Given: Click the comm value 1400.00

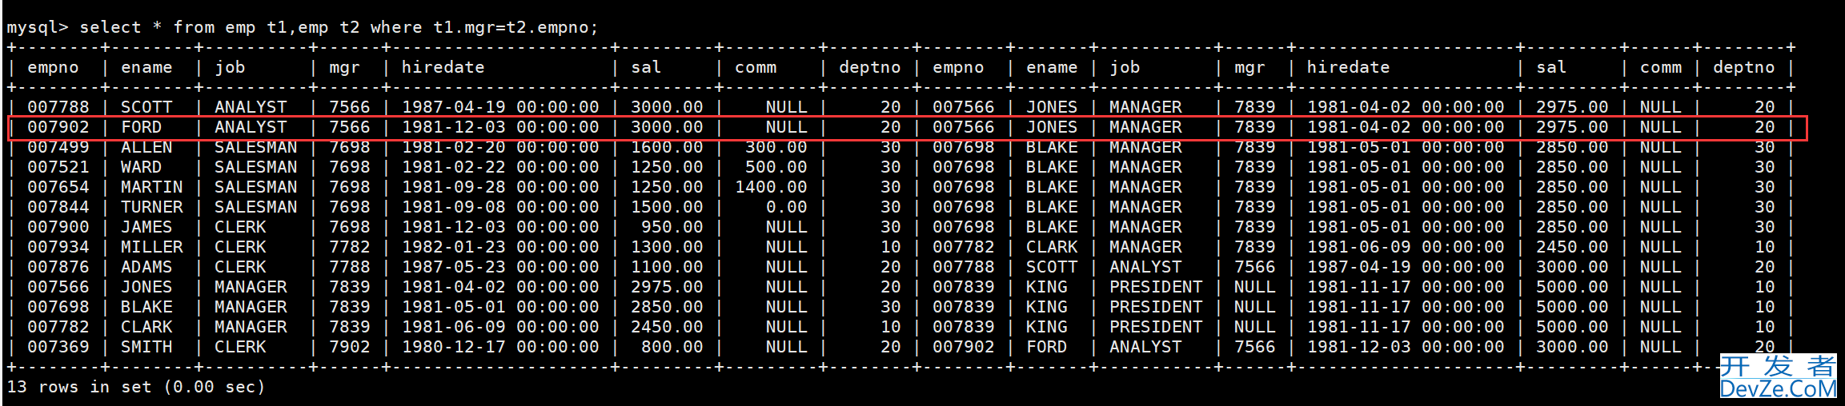Looking at the screenshot, I should [772, 187].
